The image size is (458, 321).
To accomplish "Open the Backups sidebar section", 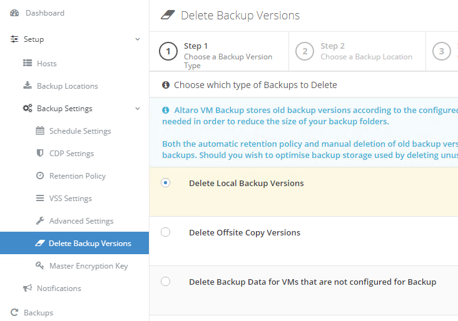I will (38, 312).
